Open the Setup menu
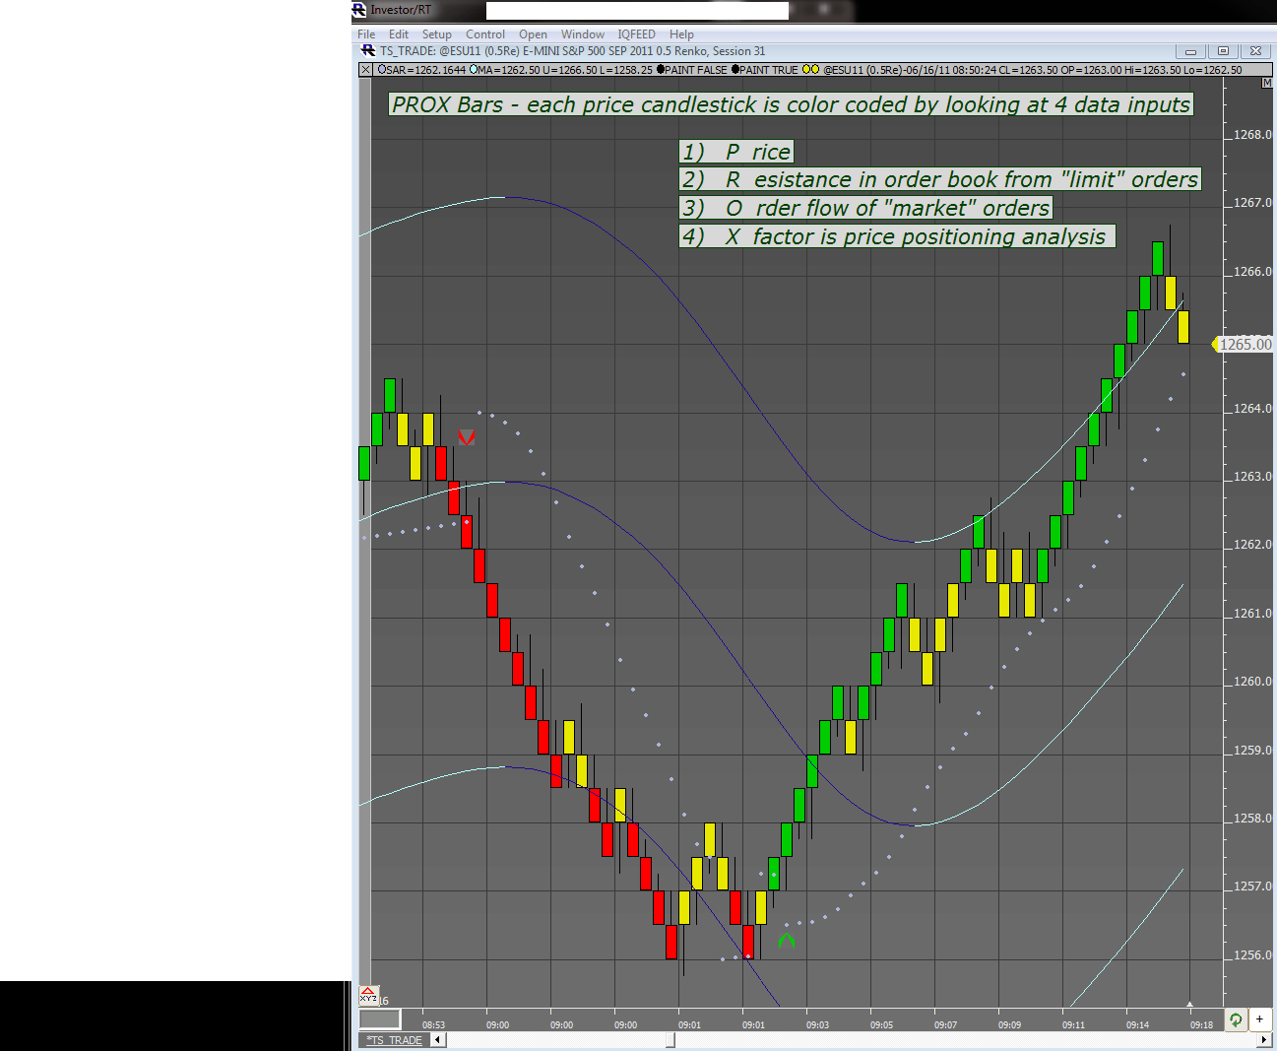Screen dimensions: 1277x1051 (437, 34)
